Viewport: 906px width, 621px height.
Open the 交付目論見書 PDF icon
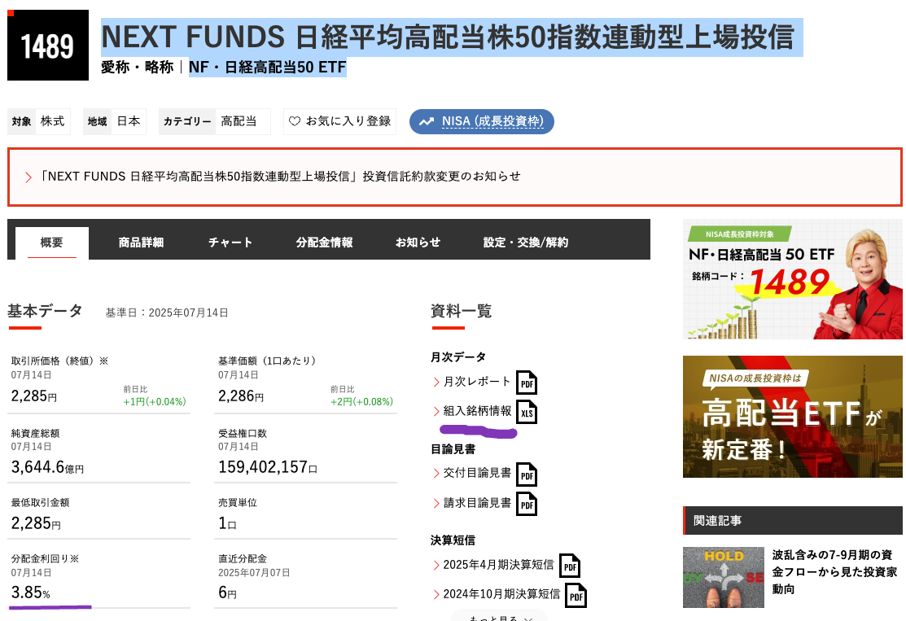[x=527, y=474]
